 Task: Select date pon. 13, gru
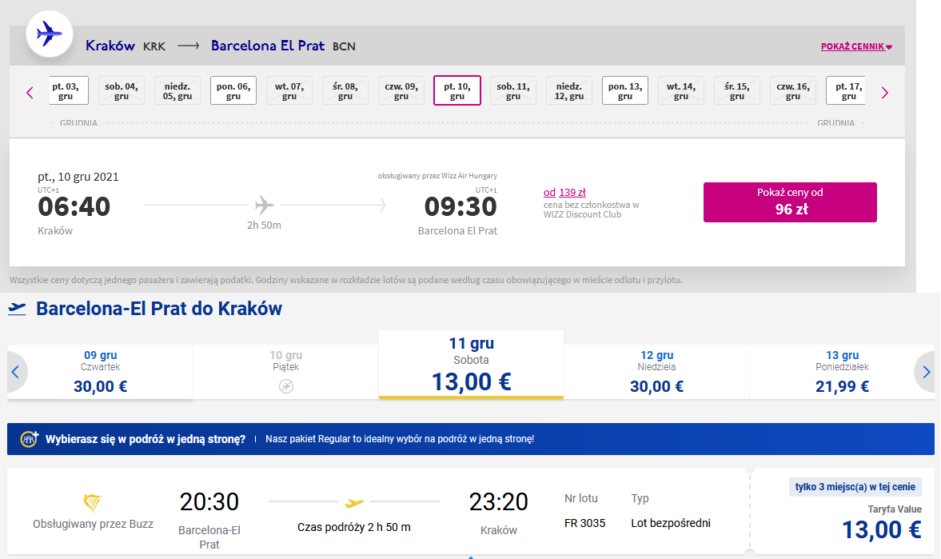(x=625, y=90)
